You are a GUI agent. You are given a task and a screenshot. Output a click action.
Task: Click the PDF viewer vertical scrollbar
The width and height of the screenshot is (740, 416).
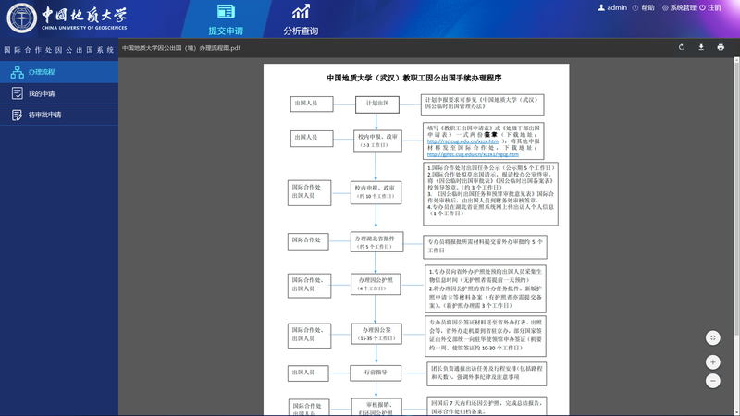point(736,185)
